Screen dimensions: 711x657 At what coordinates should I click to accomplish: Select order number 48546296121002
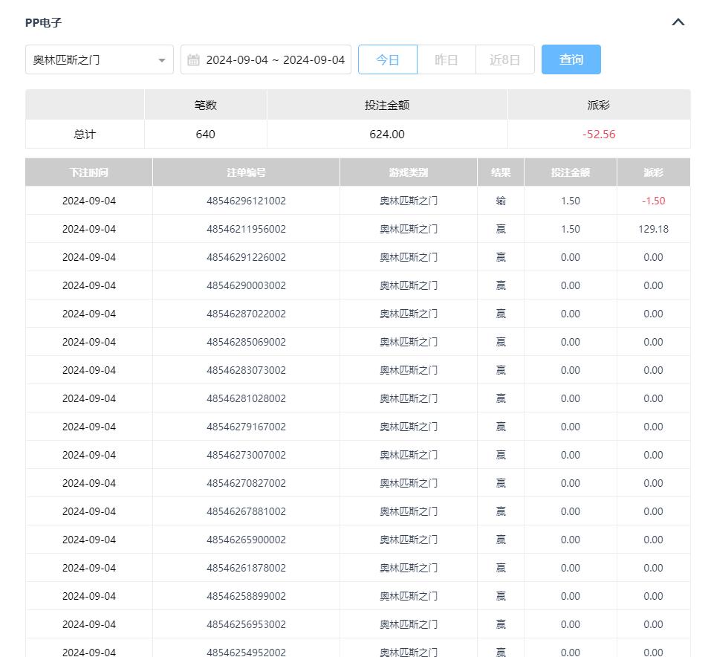246,201
